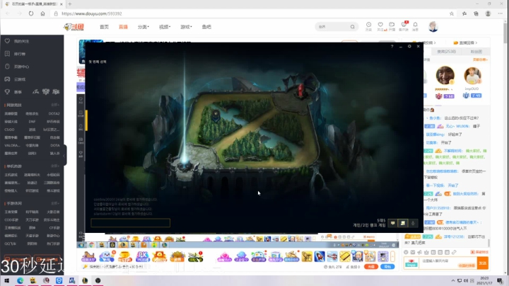Expand the 分类 dropdown menu
The width and height of the screenshot is (509, 286).
[x=143, y=27]
